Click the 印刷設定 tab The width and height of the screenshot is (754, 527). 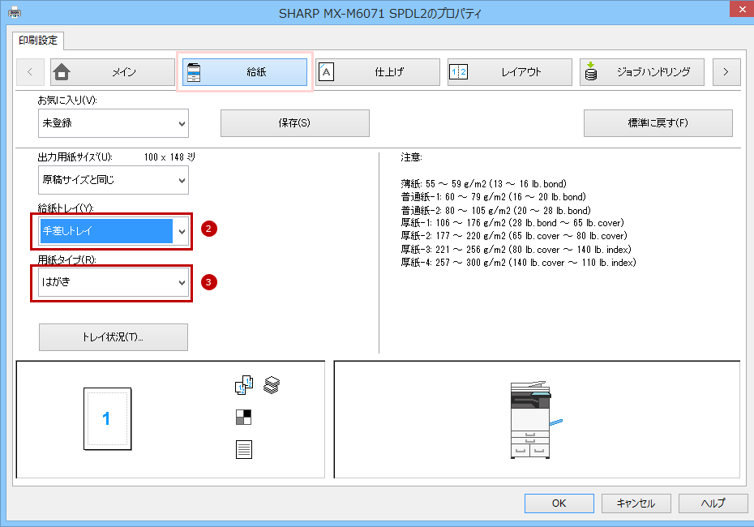pos(38,41)
